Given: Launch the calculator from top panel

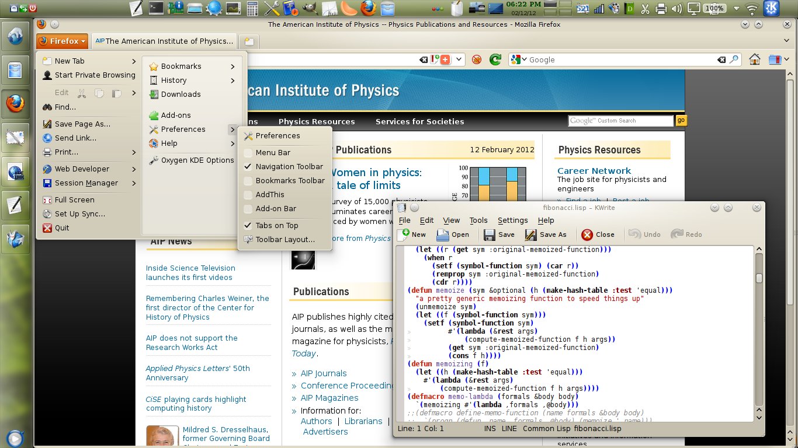Looking at the screenshot, I should [x=252, y=8].
